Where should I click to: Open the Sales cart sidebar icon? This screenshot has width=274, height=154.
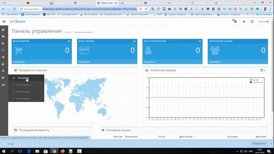(x=3, y=57)
